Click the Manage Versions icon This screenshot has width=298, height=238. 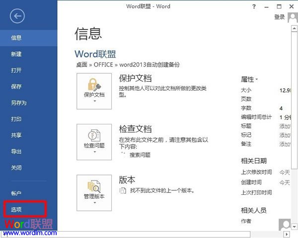94,186
